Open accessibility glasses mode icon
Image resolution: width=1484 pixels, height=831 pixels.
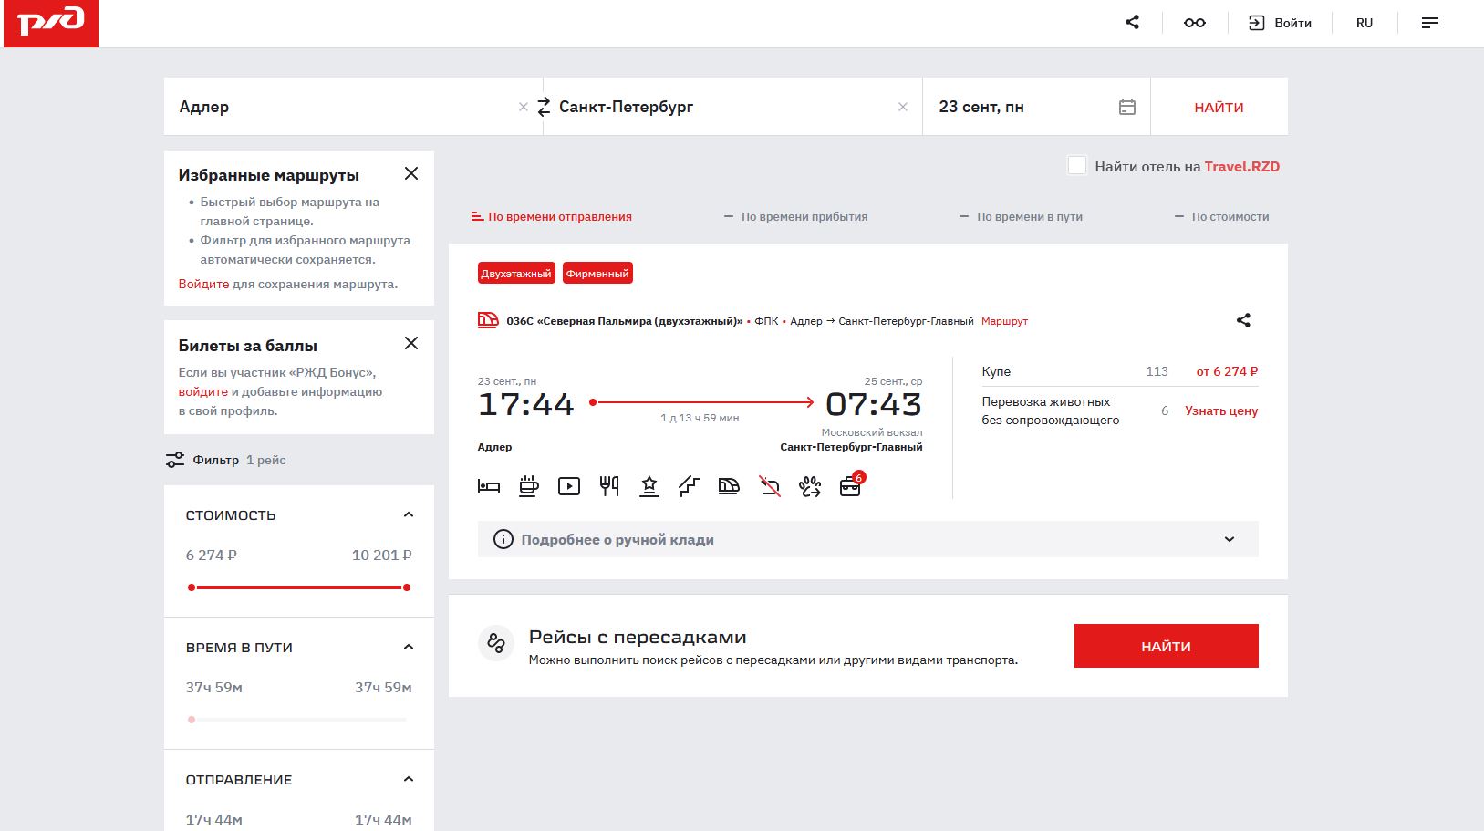[1194, 23]
